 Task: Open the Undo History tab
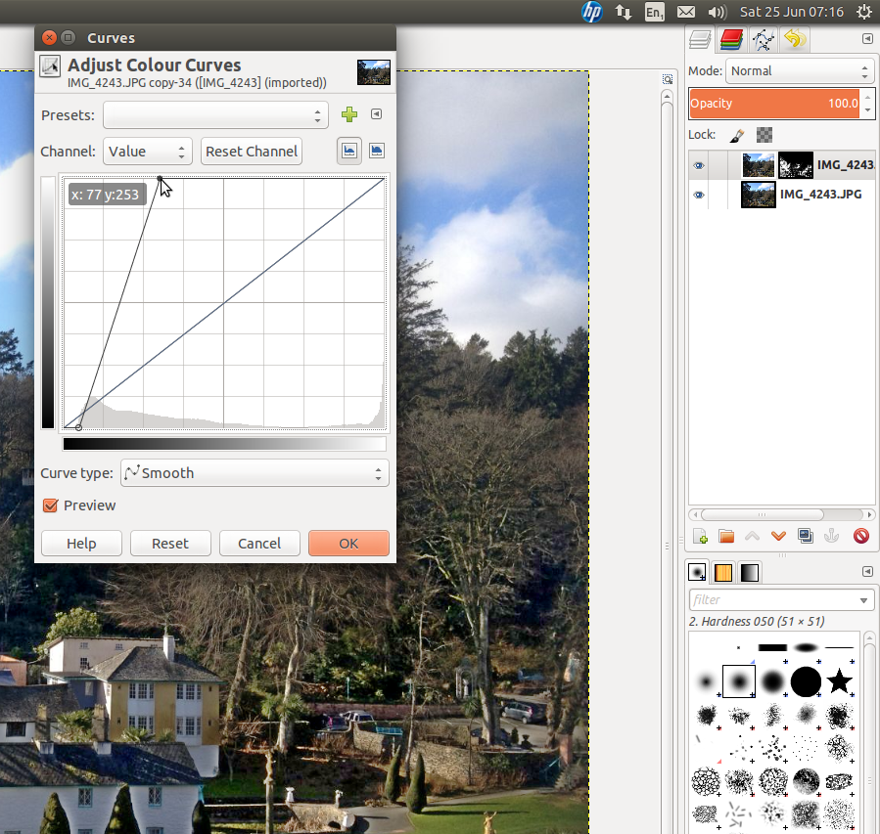coord(795,40)
